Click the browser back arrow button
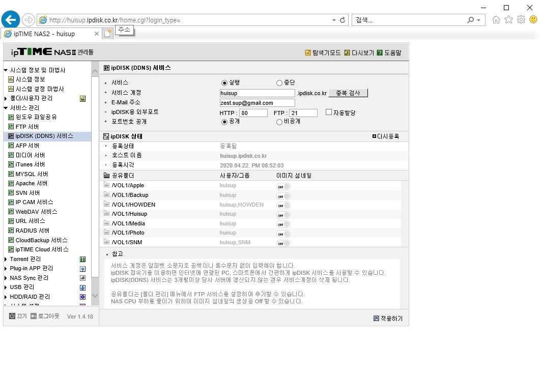 point(10,20)
